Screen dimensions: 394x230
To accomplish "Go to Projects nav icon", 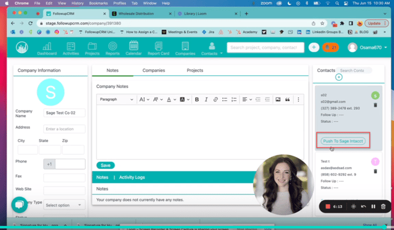I will coord(92,49).
